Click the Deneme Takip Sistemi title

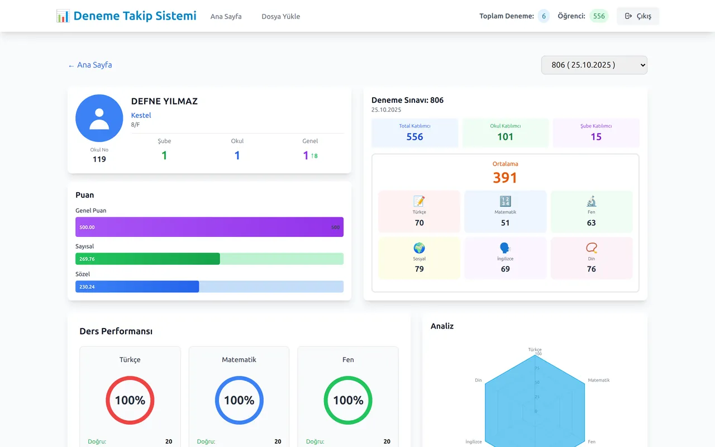pos(135,16)
